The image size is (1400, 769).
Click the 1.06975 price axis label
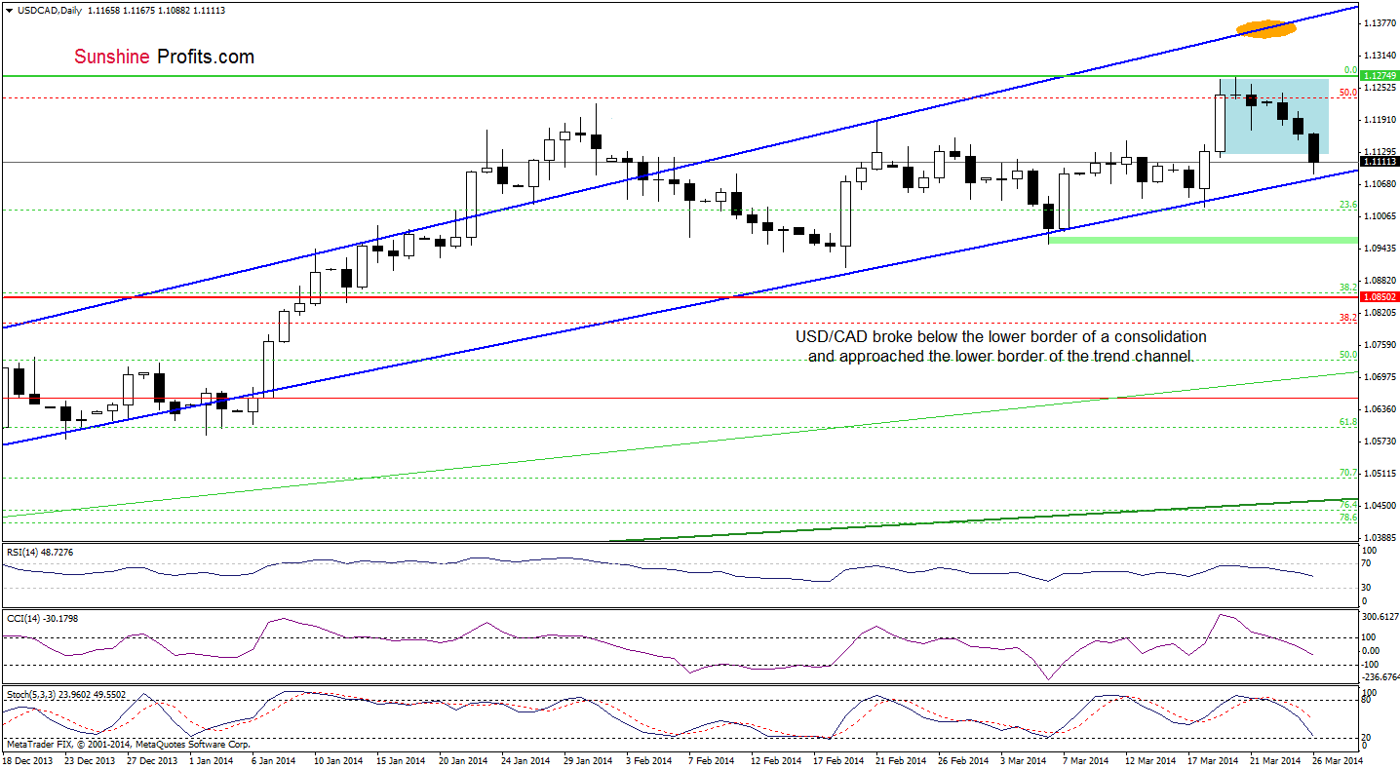1379,377
